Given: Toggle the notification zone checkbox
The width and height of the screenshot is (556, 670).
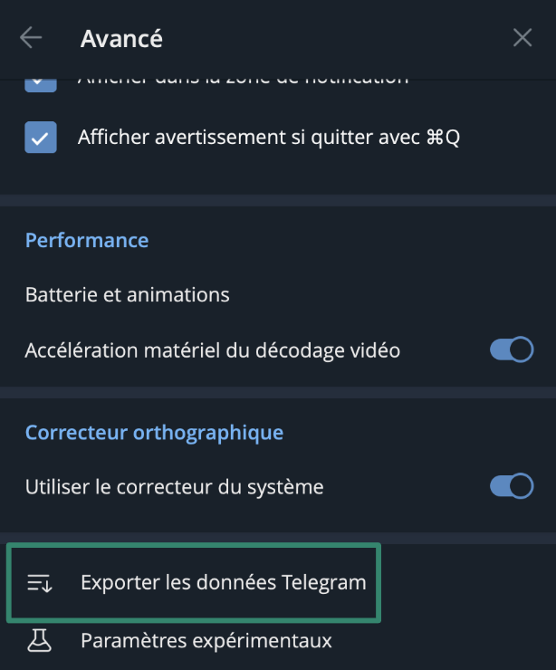Looking at the screenshot, I should coord(41,81).
